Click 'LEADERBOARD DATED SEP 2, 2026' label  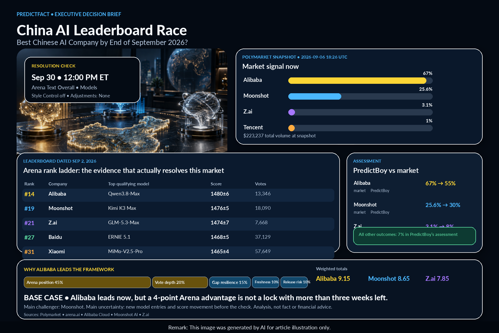tap(60, 161)
